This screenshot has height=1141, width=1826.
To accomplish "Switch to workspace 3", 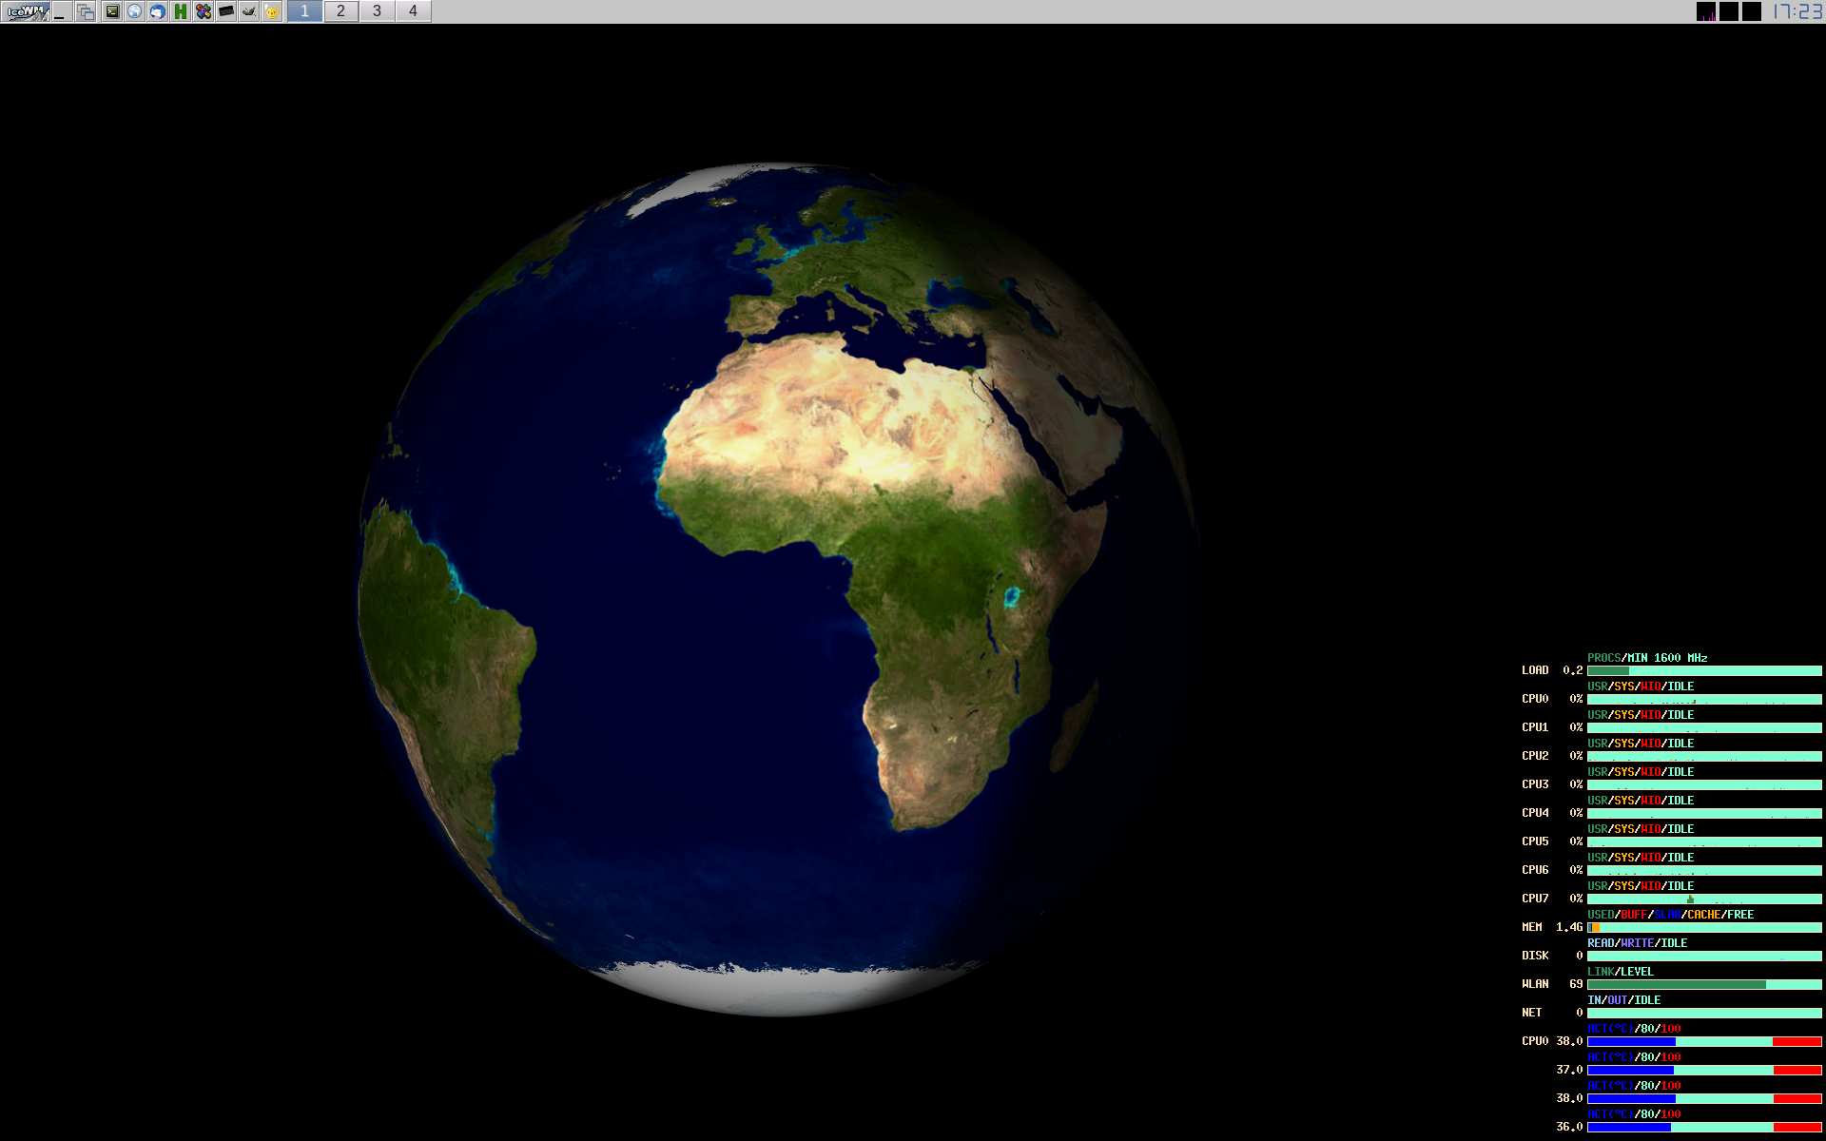I will (x=377, y=11).
